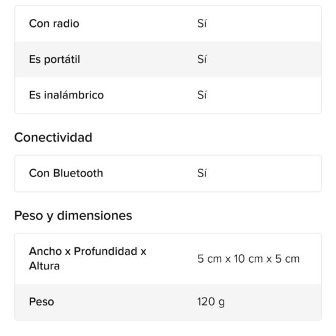Click the 'Con Bluetooth' label
The width and height of the screenshot is (336, 336).
pos(66,173)
